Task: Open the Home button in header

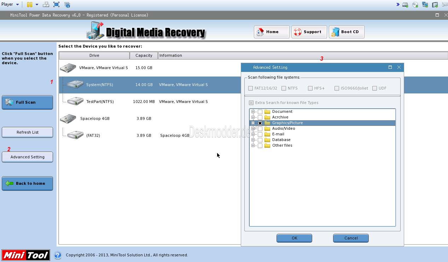Action: point(271,32)
